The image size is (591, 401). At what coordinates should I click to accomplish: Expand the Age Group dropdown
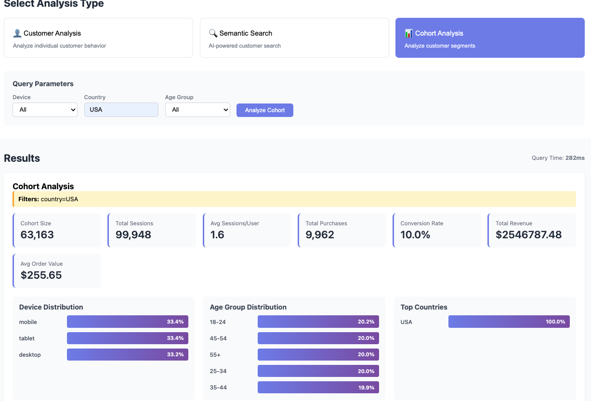pyautogui.click(x=197, y=110)
